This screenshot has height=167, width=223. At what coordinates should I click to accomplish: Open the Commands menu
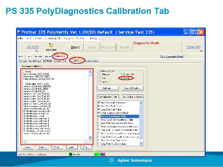pos(53,38)
